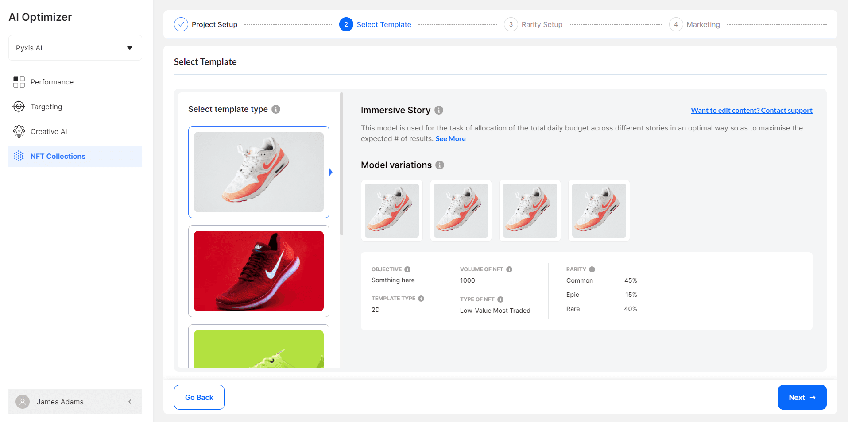Click the Epic rarity row label
Screen dimensions: 848x422
pos(573,295)
